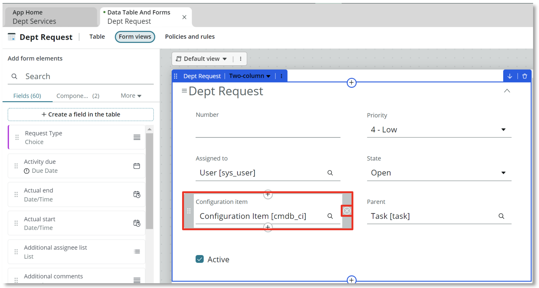Image resolution: width=539 pixels, height=288 pixels.
Task: Switch to the Components (2) tab
Action: pyautogui.click(x=78, y=96)
